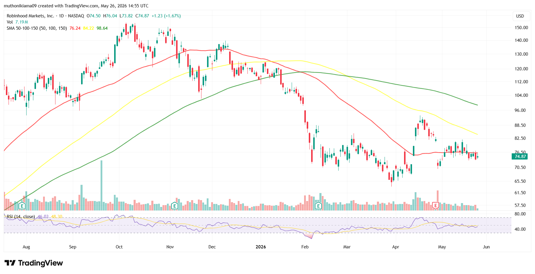The width and height of the screenshot is (535, 274).
Task: Click the 130.00 price axis label
Action: click(521, 54)
